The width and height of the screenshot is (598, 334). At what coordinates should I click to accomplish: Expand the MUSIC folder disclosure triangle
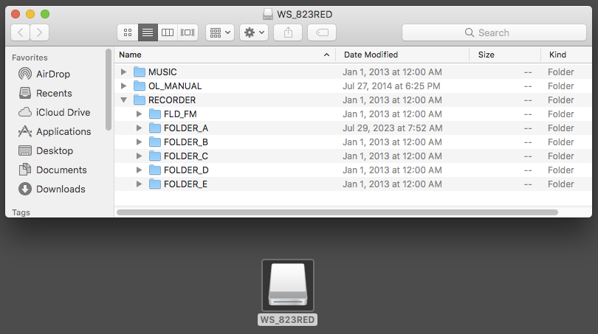pos(124,72)
